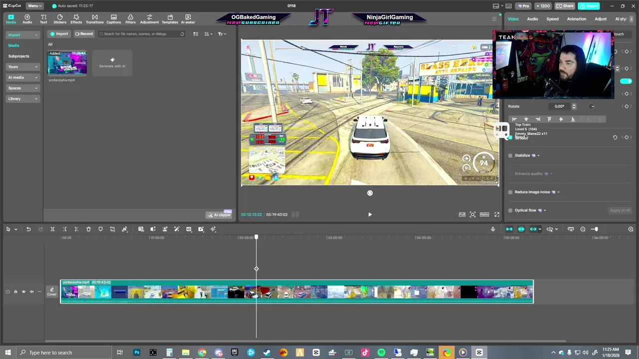Open the AI clipper button
The height and width of the screenshot is (359, 639).
coord(219,215)
